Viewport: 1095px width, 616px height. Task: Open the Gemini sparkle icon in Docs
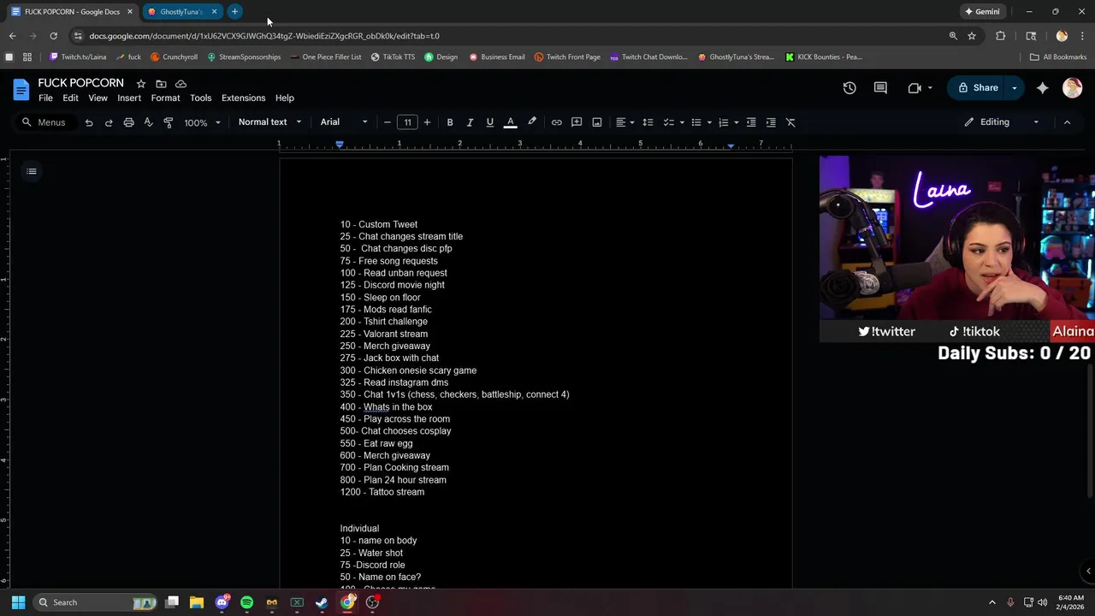(1042, 87)
